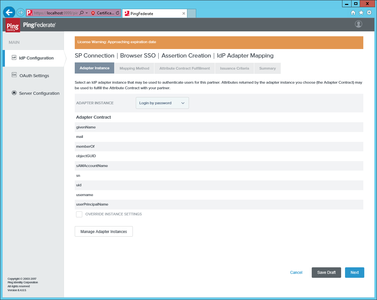Switch to the Summary tab

[x=267, y=68]
